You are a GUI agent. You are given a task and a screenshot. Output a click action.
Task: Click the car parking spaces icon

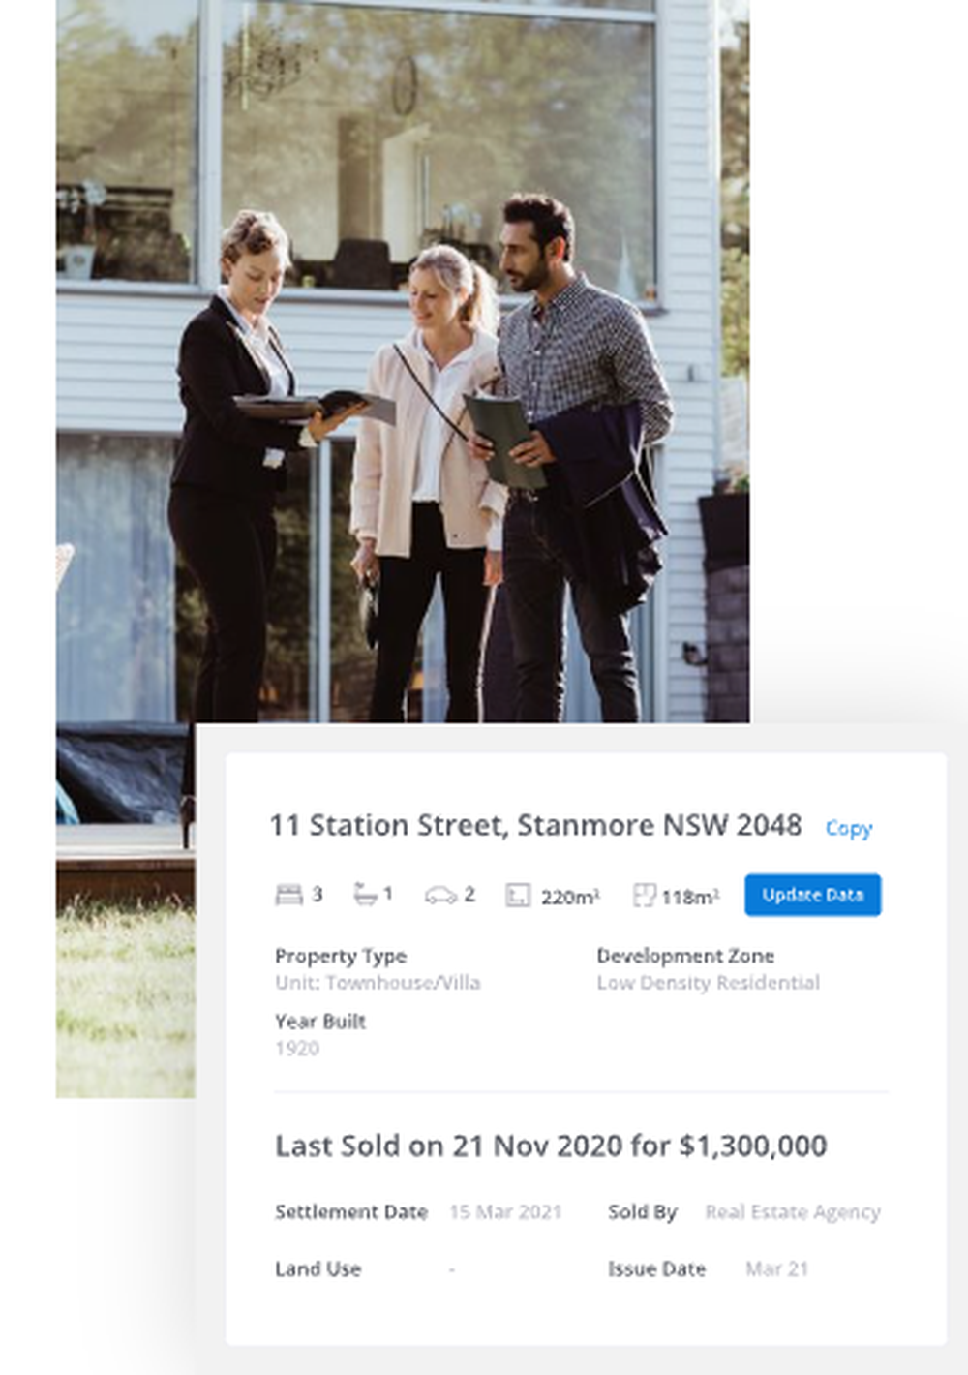(x=440, y=895)
